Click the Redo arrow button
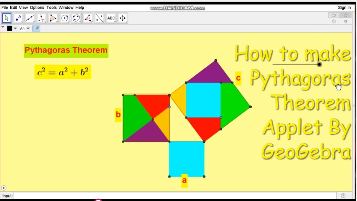Screen dimensions: 357x201 pos(346,15)
